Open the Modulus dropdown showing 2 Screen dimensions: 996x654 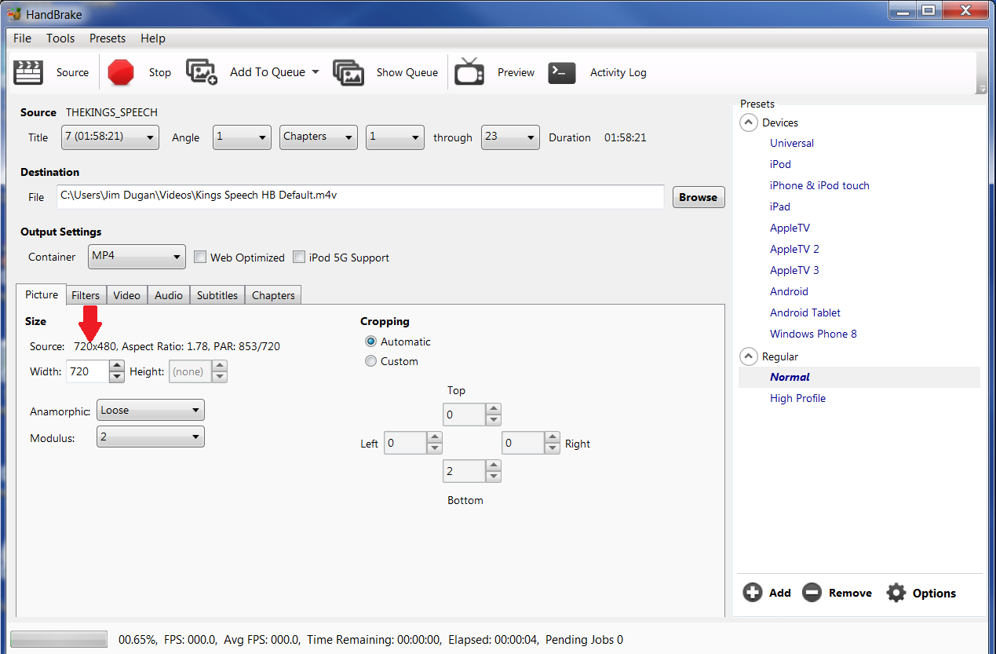coord(150,437)
